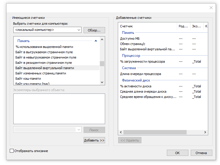Click the Поиск search button
220x165 pixels.
tap(94, 130)
